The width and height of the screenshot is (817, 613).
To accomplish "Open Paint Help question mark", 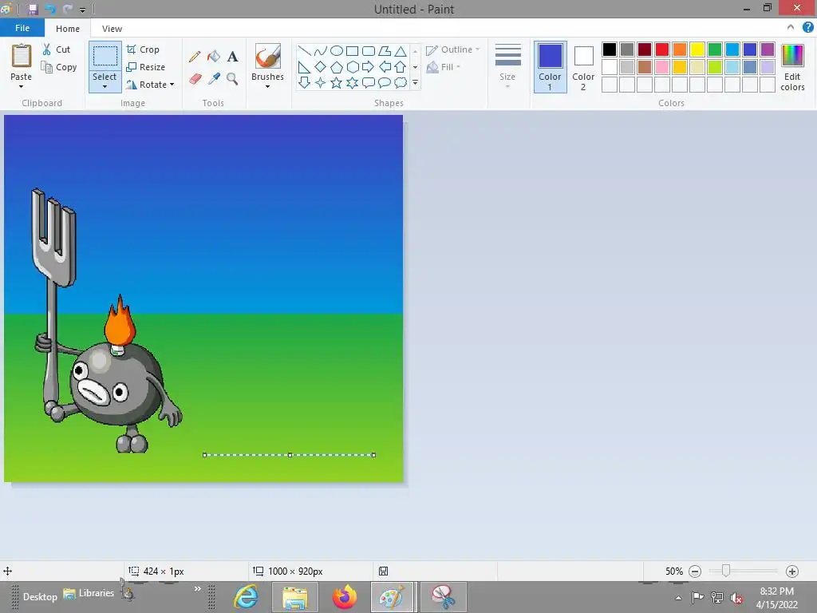I will click(807, 27).
